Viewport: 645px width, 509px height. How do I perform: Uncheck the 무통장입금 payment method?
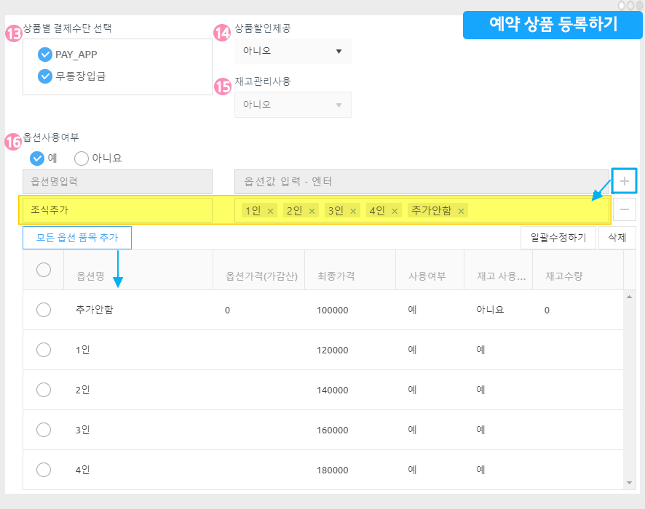click(45, 76)
